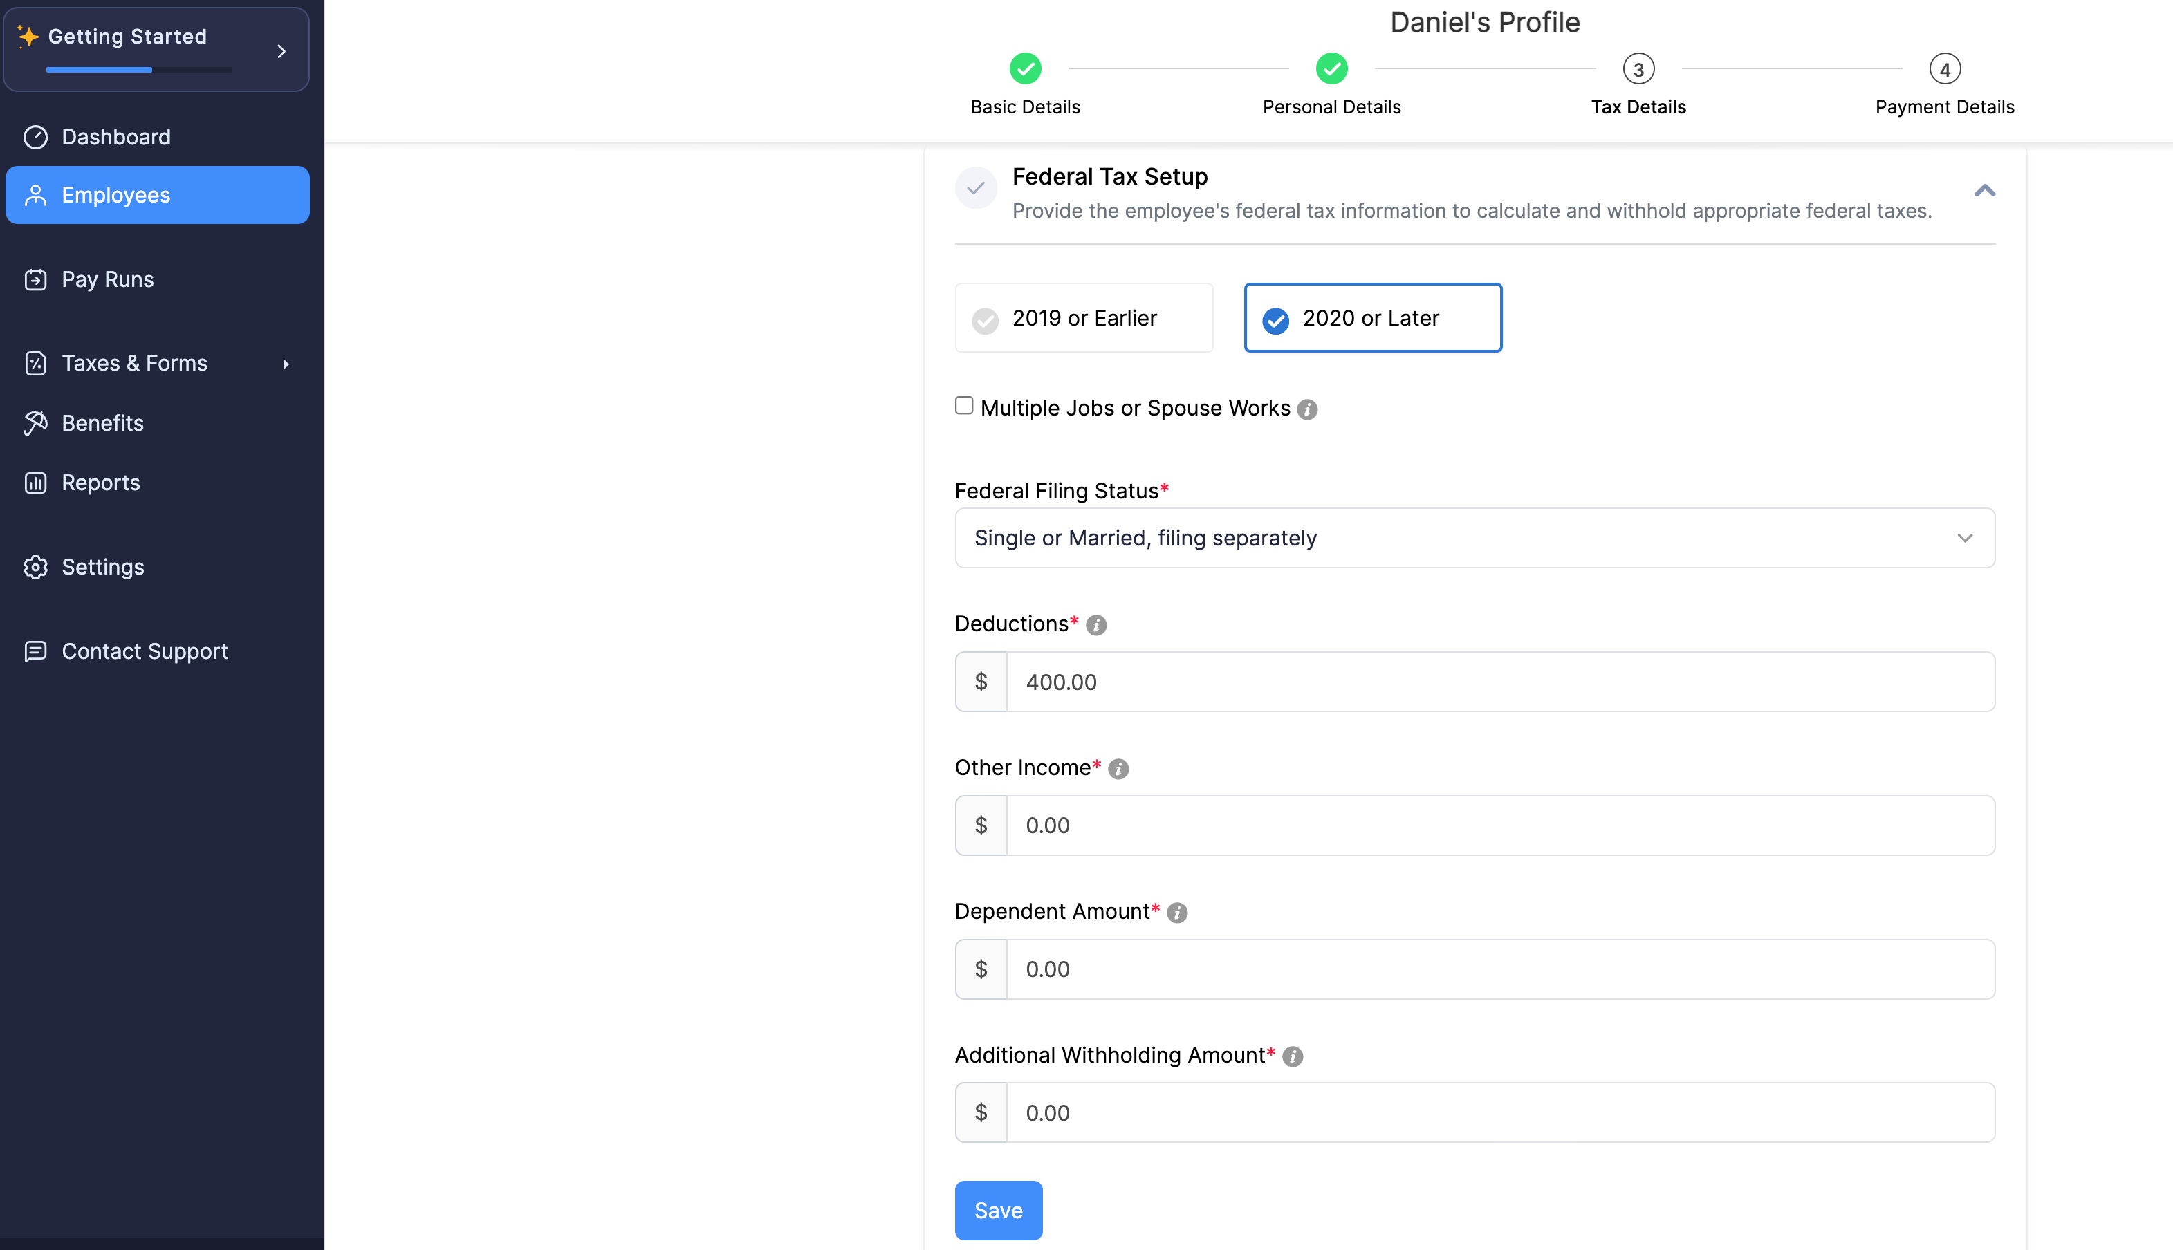Screen dimensions: 2173x1250
Task: Click the Settings gear icon
Action: [35, 568]
